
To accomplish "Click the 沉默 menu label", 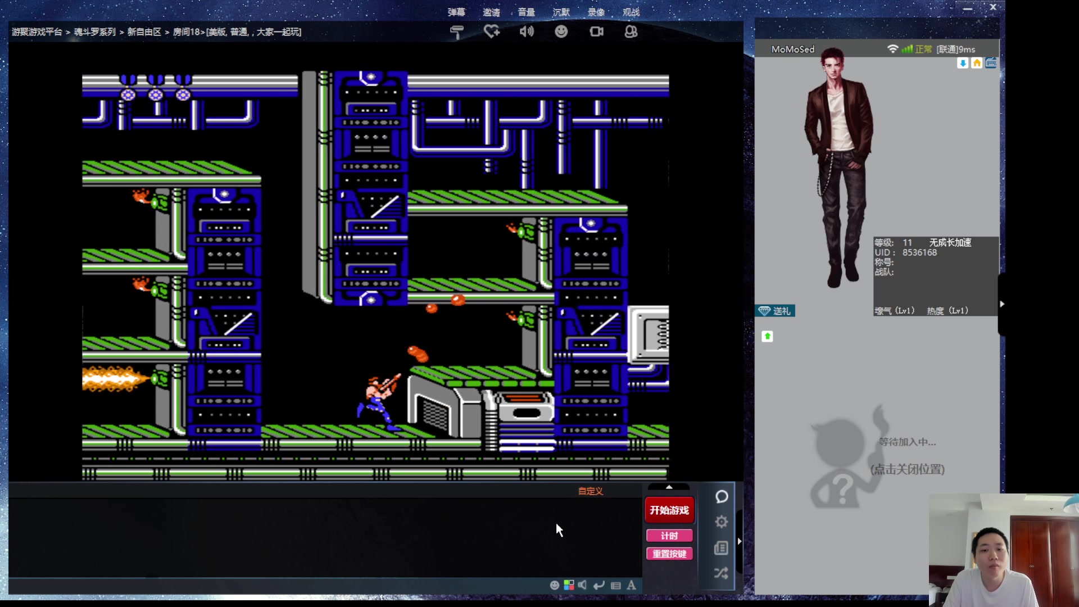I will click(561, 12).
